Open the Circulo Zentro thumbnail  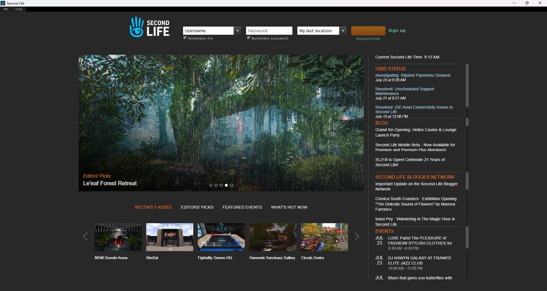325,237
